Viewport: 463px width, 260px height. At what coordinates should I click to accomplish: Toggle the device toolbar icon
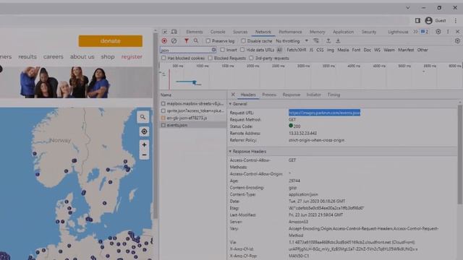click(x=174, y=32)
